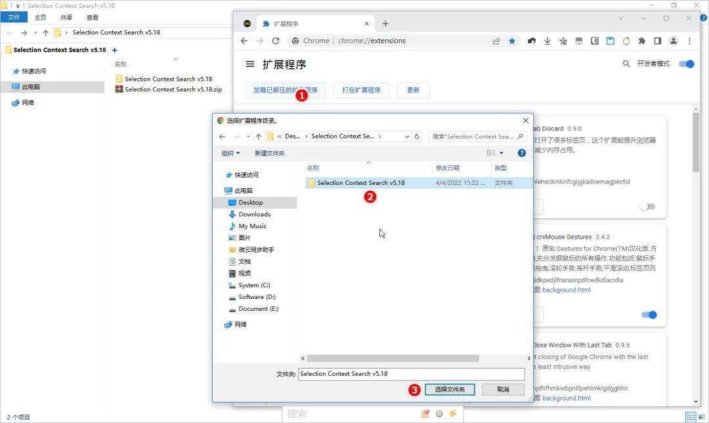Screen dimensions: 709x423
Task: Open Chrome's side panel icon
Action: (x=657, y=41)
